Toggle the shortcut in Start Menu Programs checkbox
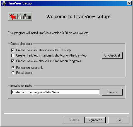The image size is (133, 127). click(13, 61)
